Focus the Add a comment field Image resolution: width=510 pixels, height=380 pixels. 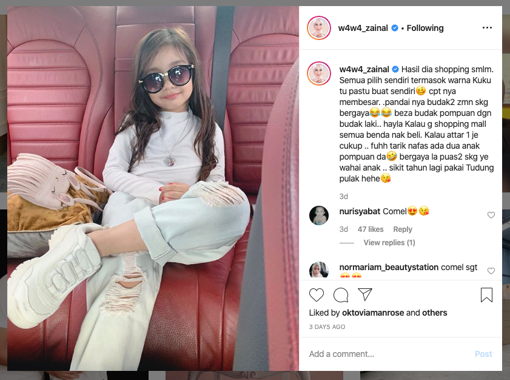click(389, 354)
